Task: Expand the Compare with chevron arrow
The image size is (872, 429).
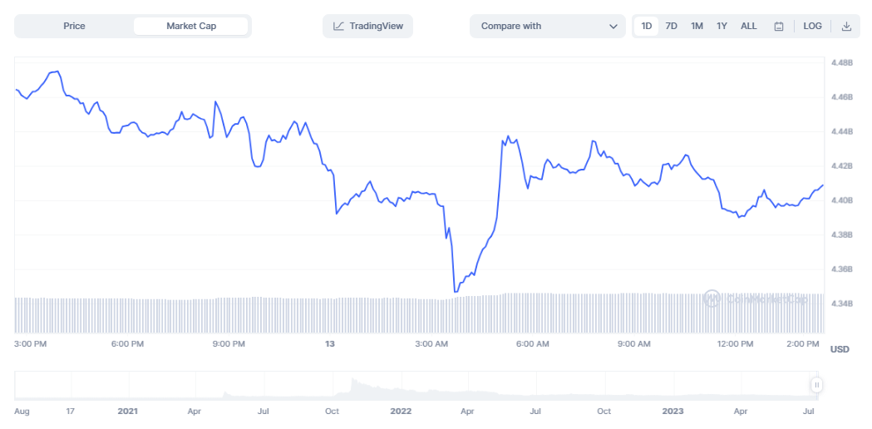Action: coord(613,27)
